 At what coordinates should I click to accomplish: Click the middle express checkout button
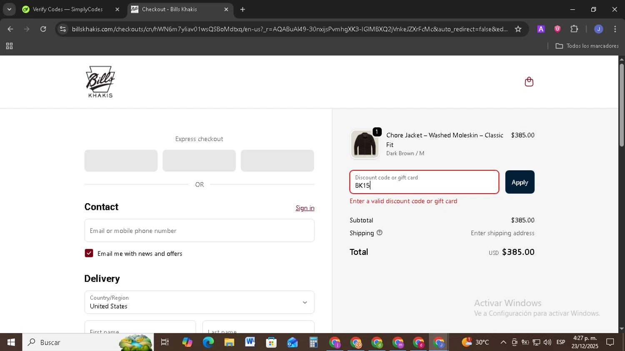point(199,161)
